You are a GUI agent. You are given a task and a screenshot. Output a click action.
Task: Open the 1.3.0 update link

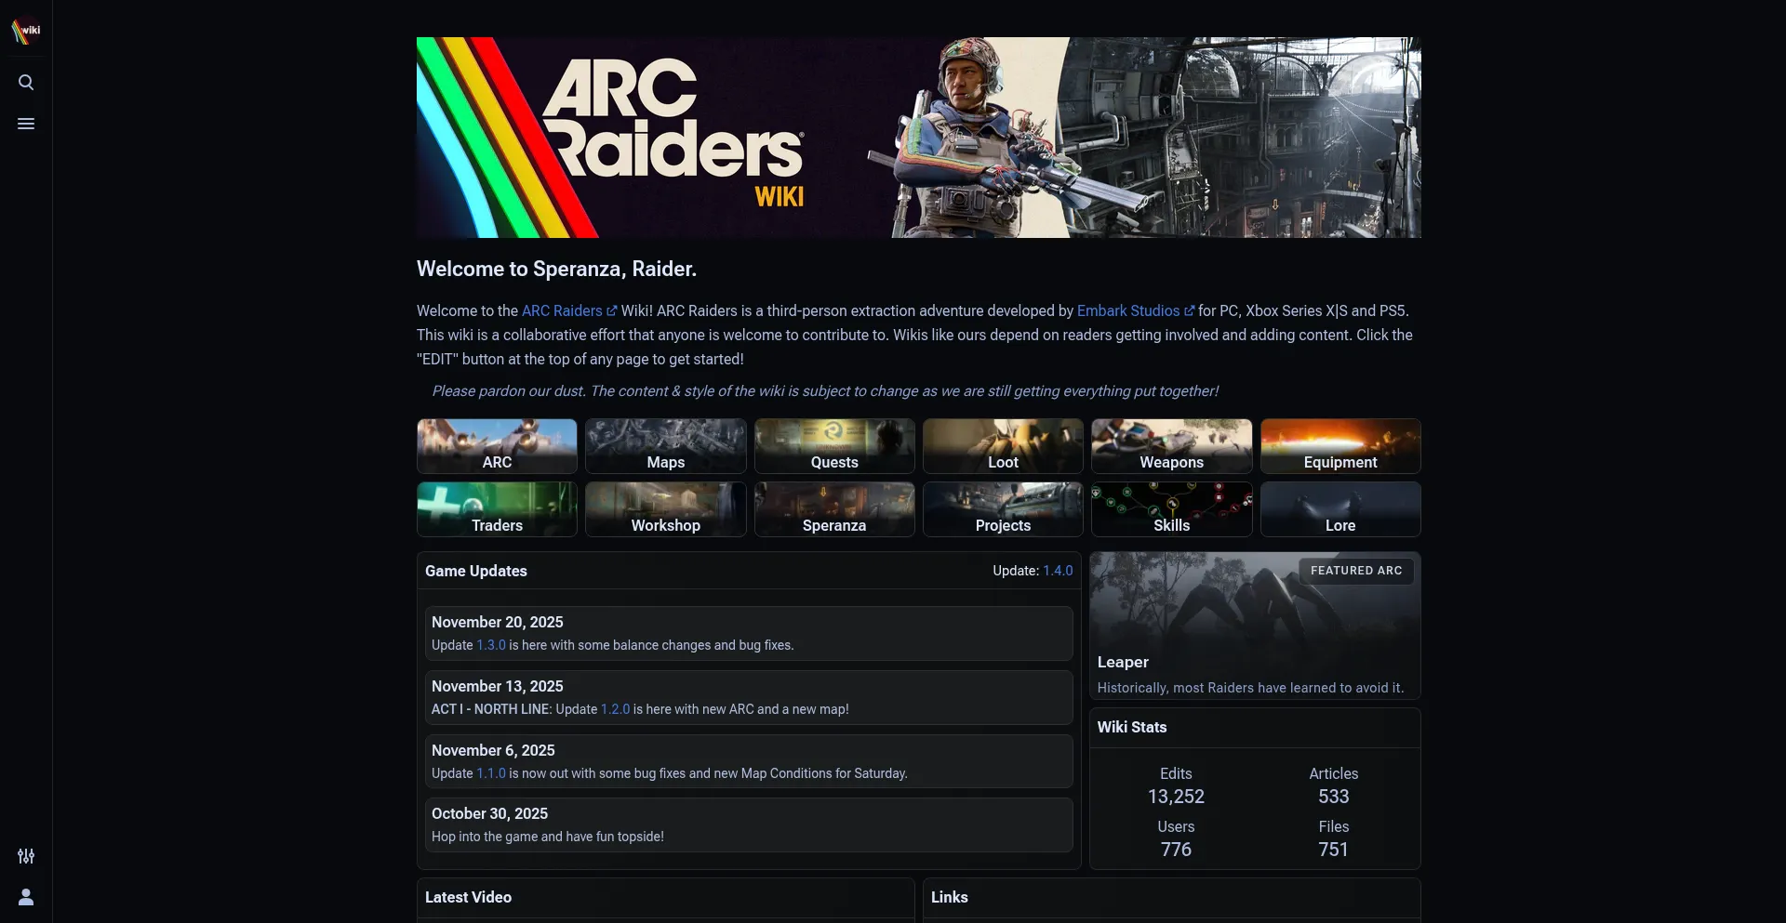click(491, 645)
